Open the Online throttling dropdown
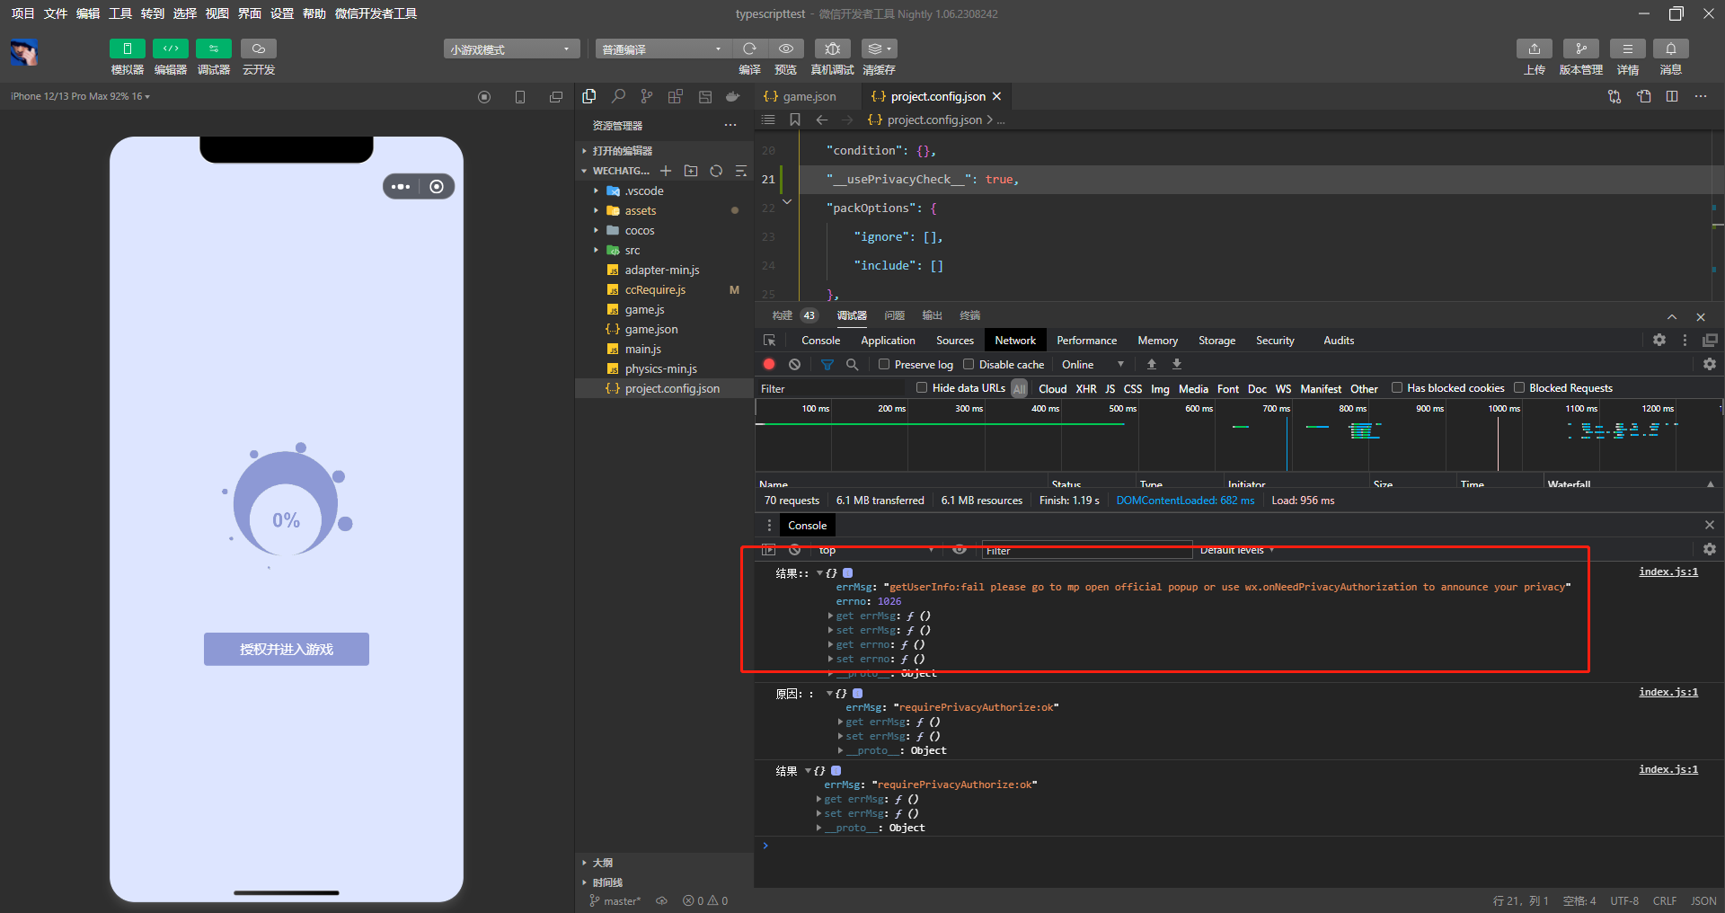 tap(1092, 364)
